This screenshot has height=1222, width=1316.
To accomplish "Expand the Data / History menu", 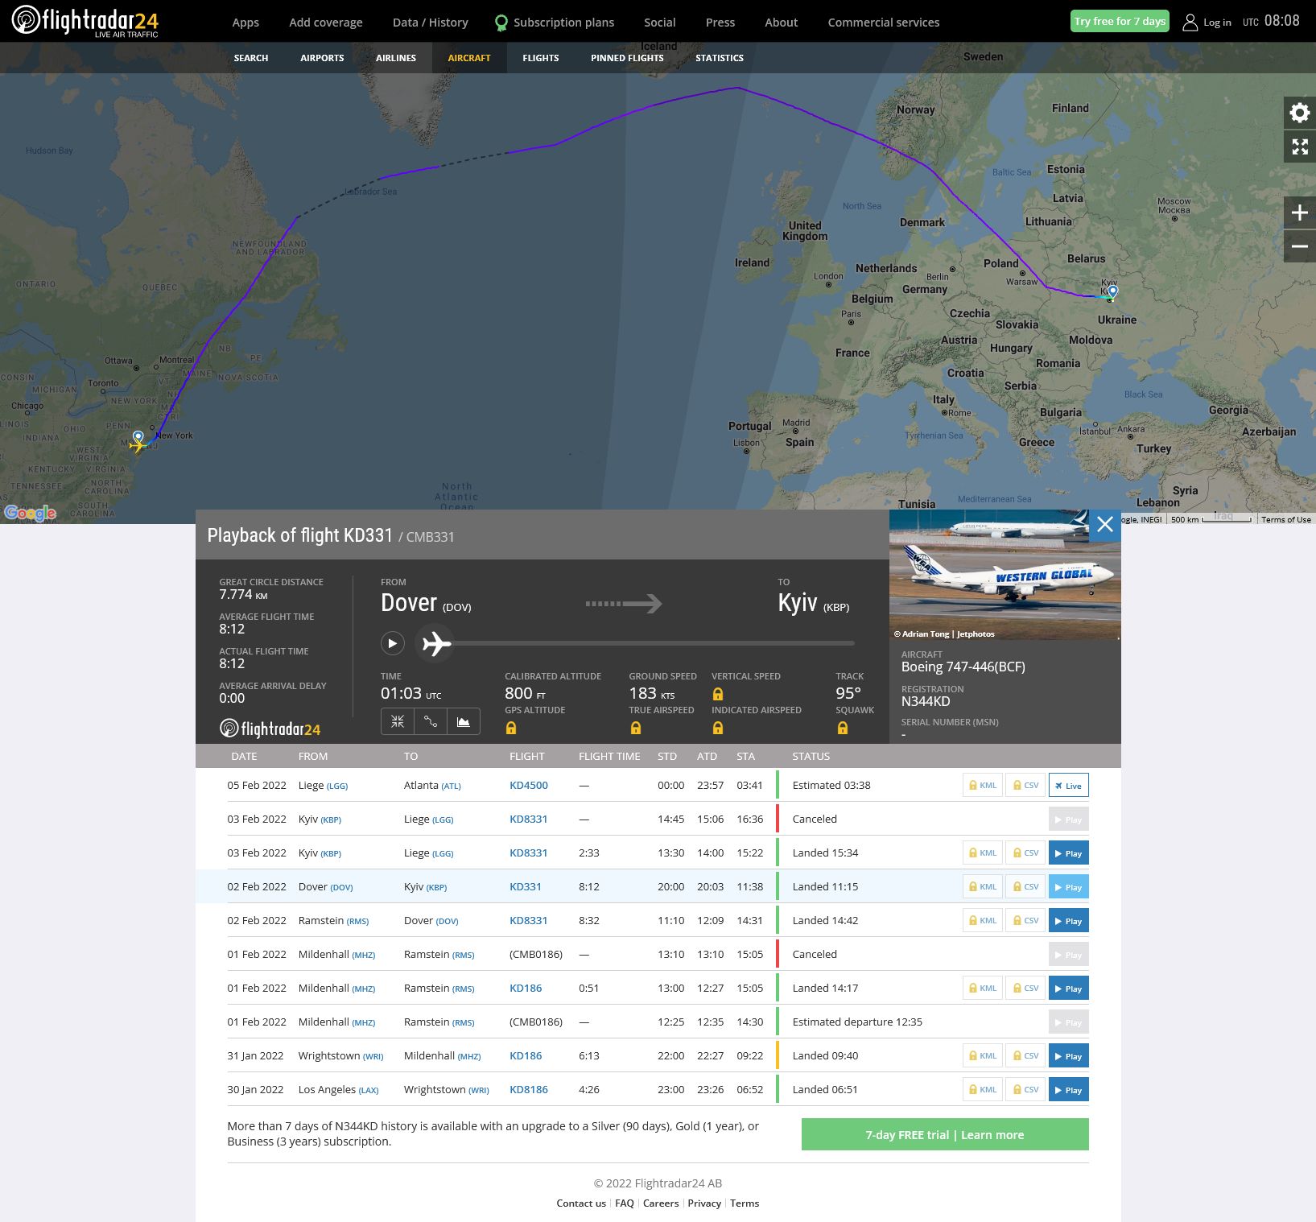I will pyautogui.click(x=430, y=23).
